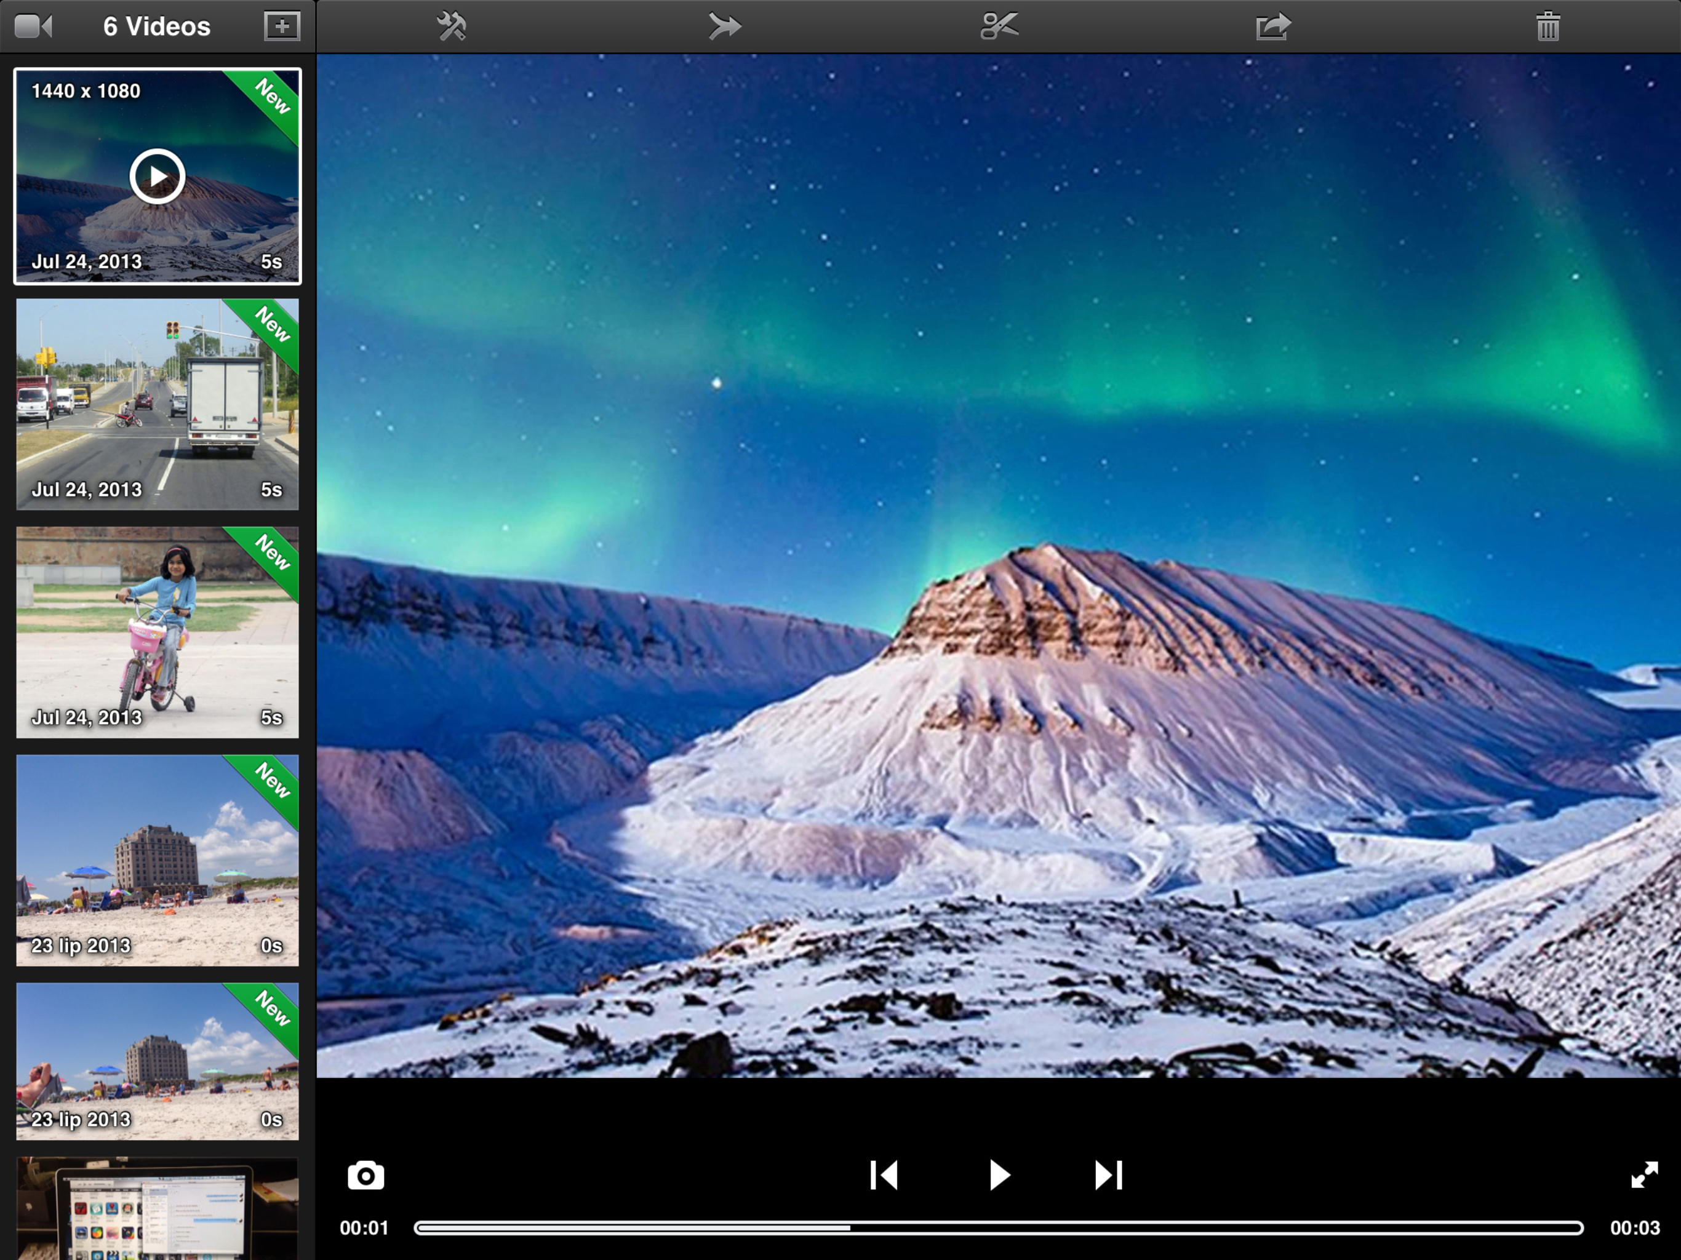Open the share export icon
The width and height of the screenshot is (1681, 1260).
point(1273,26)
